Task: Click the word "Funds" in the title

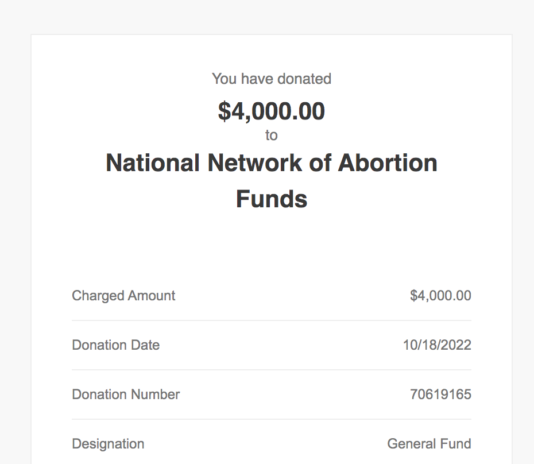Action: tap(272, 199)
